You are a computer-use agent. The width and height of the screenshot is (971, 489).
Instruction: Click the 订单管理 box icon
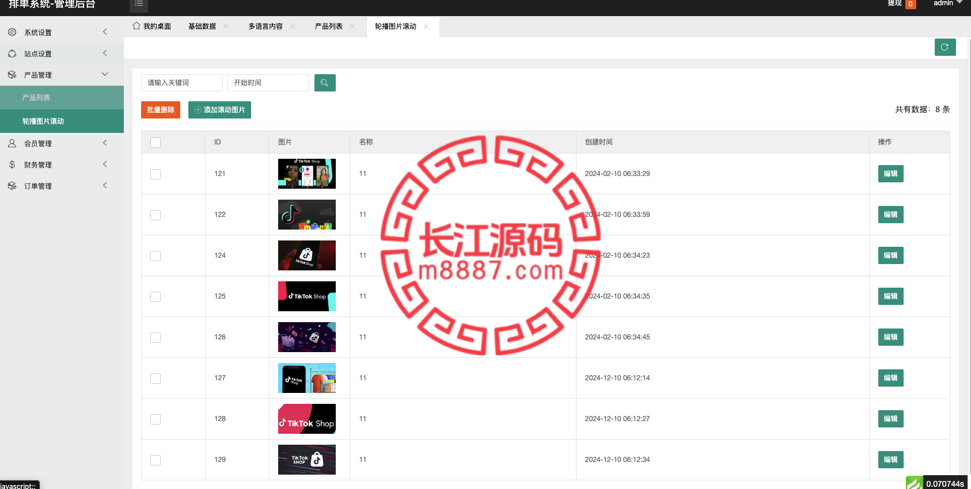(12, 186)
